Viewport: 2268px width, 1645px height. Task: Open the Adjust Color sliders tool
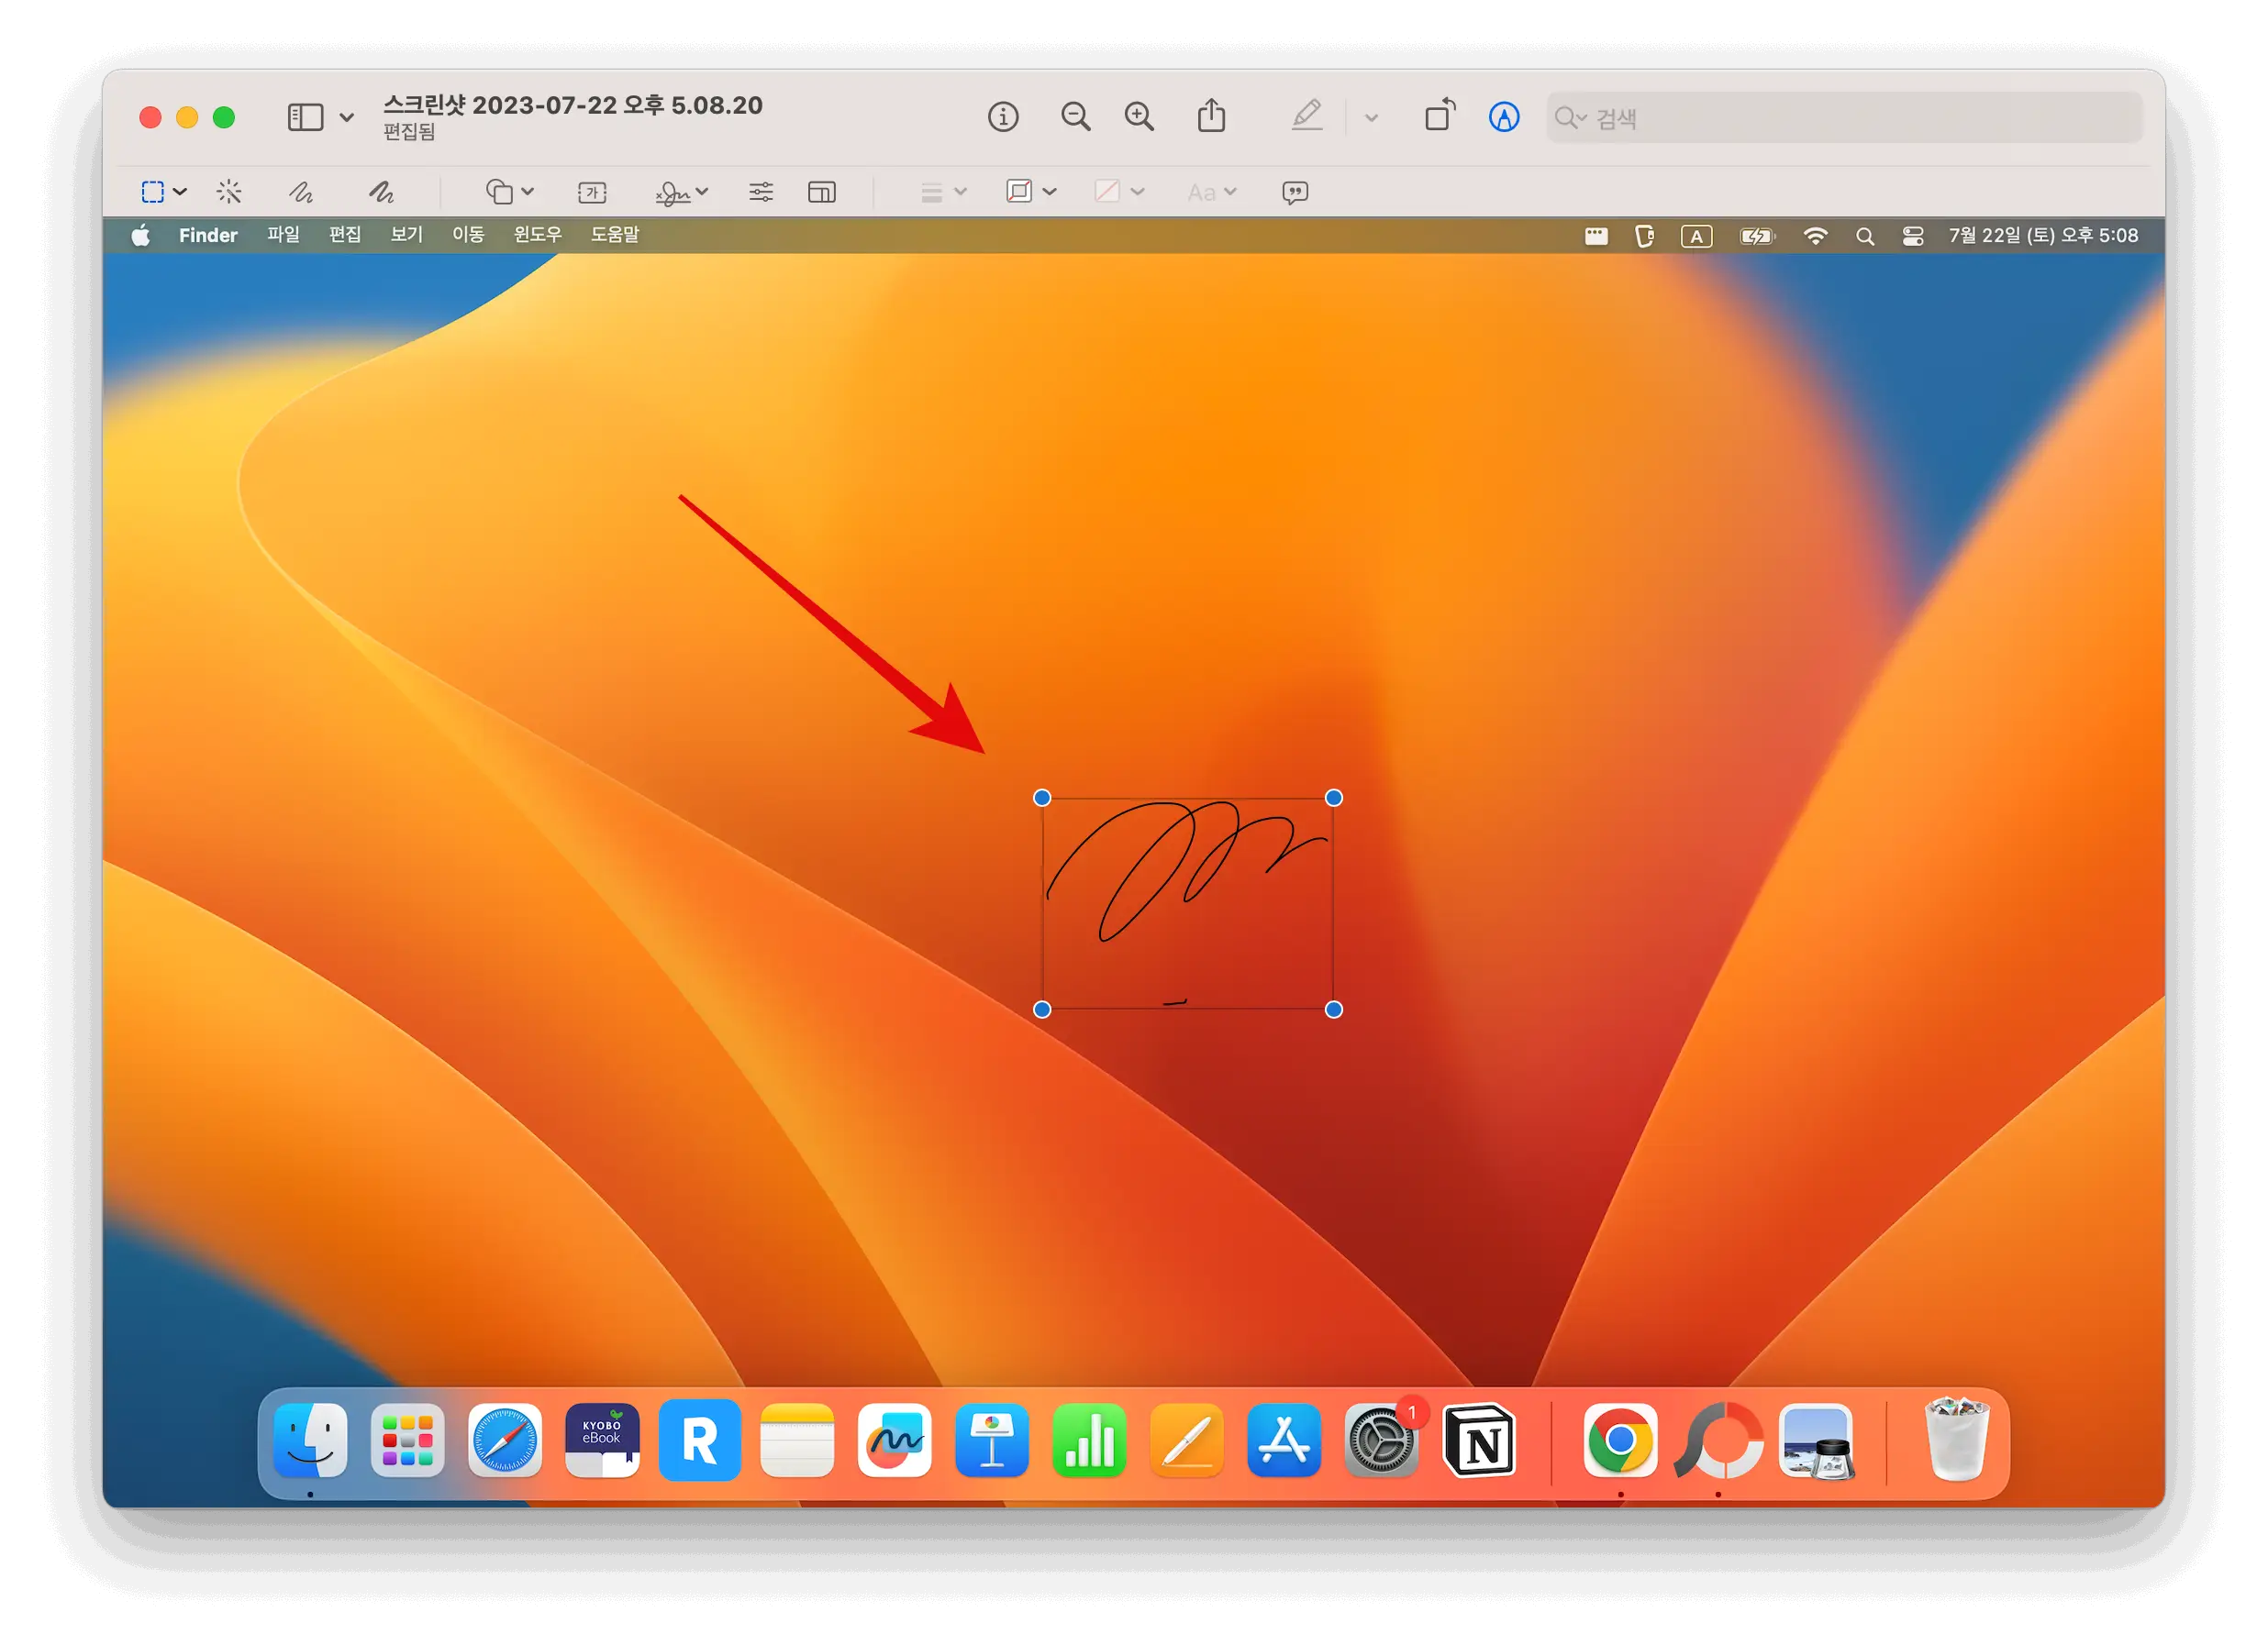pyautogui.click(x=761, y=192)
